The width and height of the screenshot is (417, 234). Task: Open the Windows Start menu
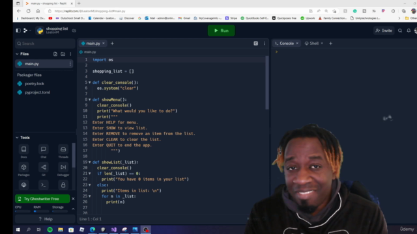pos(18,229)
